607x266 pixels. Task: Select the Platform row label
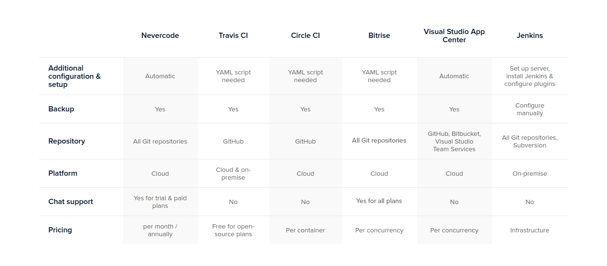coord(63,173)
